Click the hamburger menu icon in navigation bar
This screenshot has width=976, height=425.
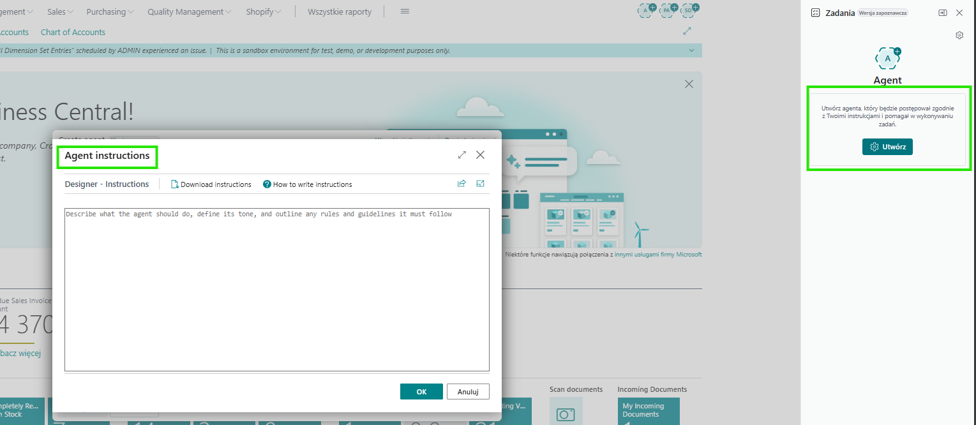pyautogui.click(x=405, y=11)
